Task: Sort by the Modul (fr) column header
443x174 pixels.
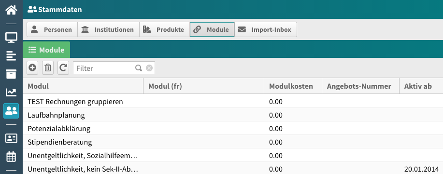Action: pyautogui.click(x=204, y=86)
